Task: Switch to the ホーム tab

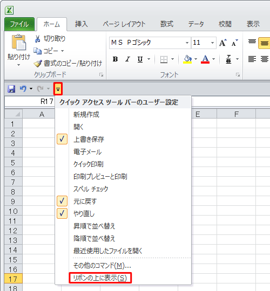Action: [52, 24]
